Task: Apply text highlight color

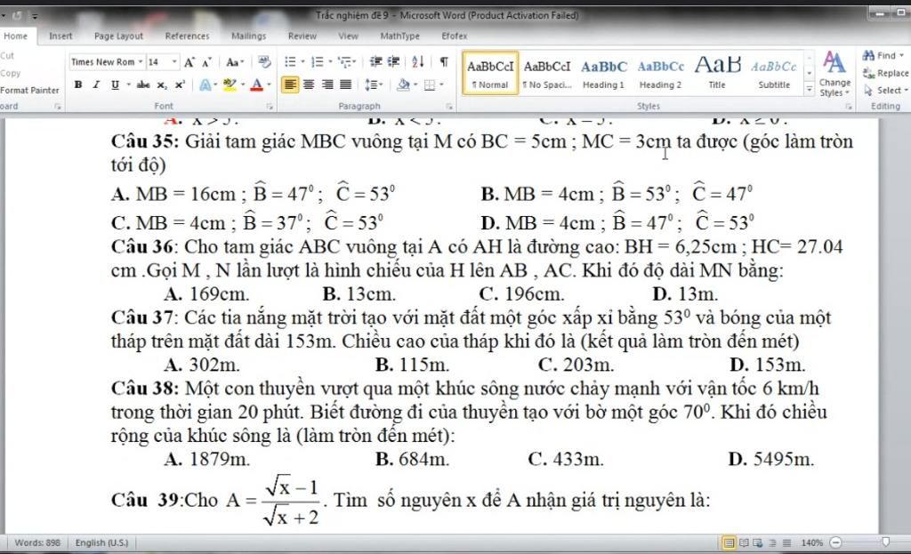Action: pos(230,85)
